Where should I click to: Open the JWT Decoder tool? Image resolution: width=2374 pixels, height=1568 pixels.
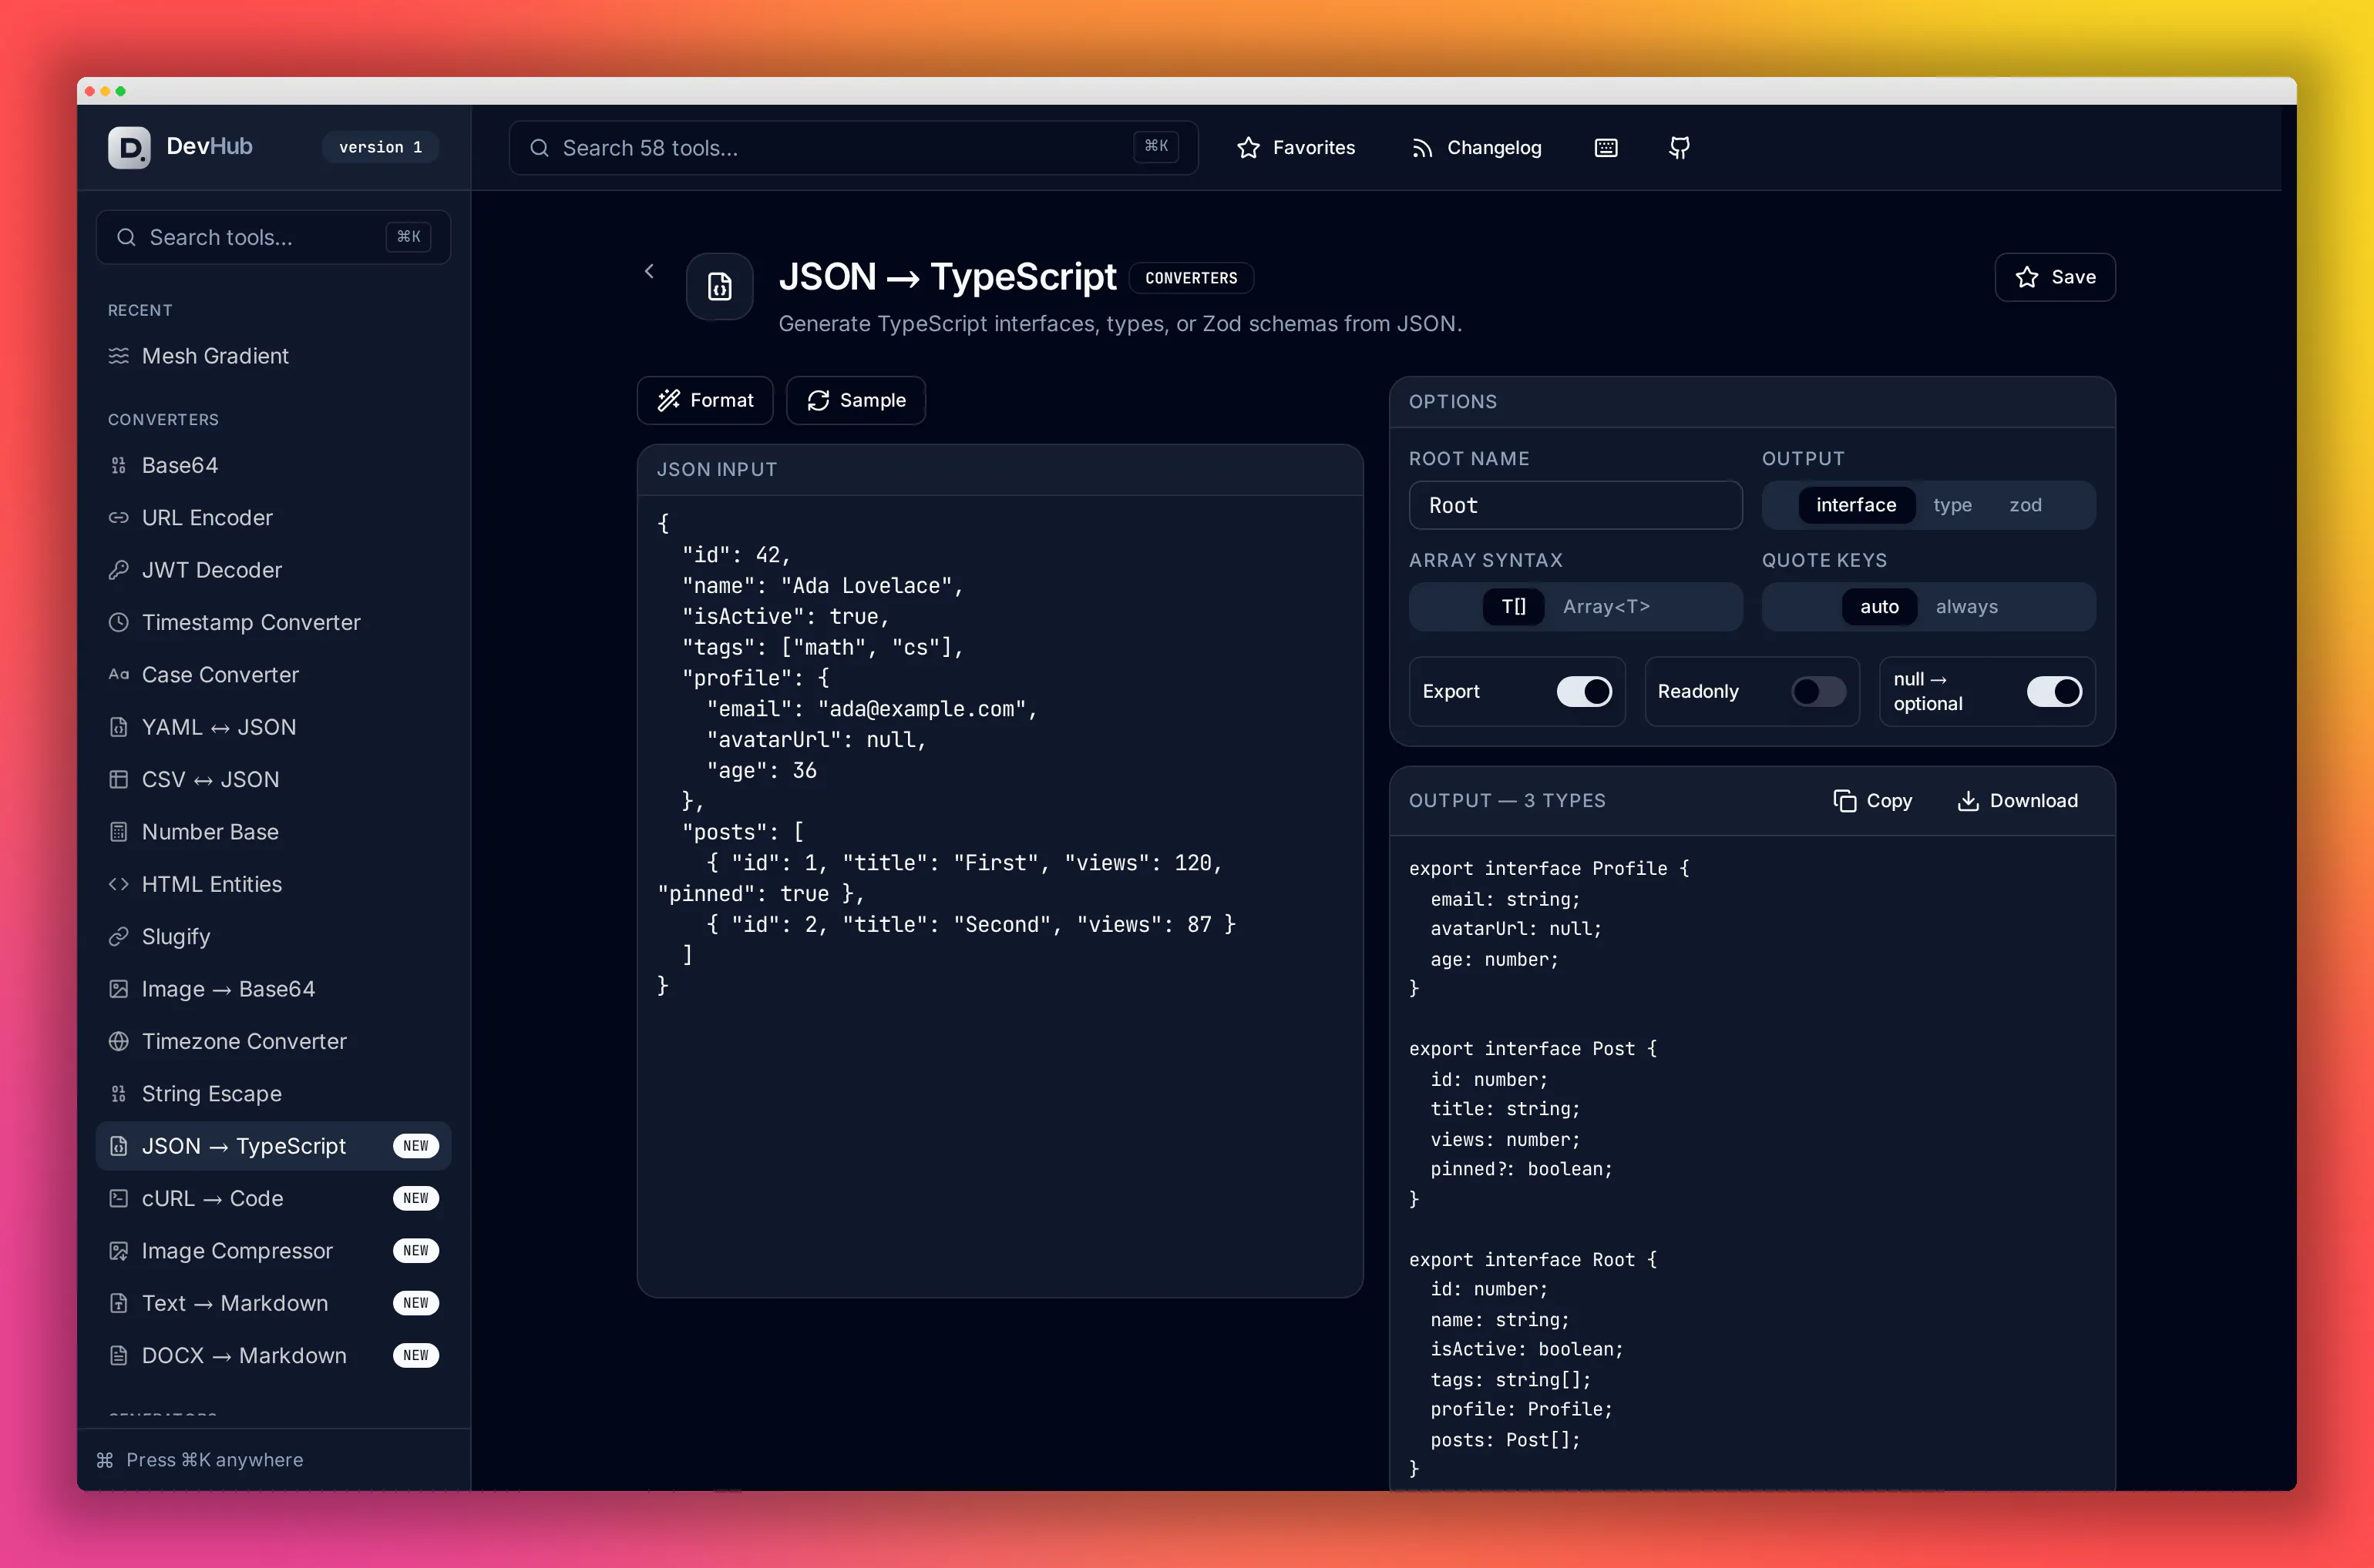(273, 570)
